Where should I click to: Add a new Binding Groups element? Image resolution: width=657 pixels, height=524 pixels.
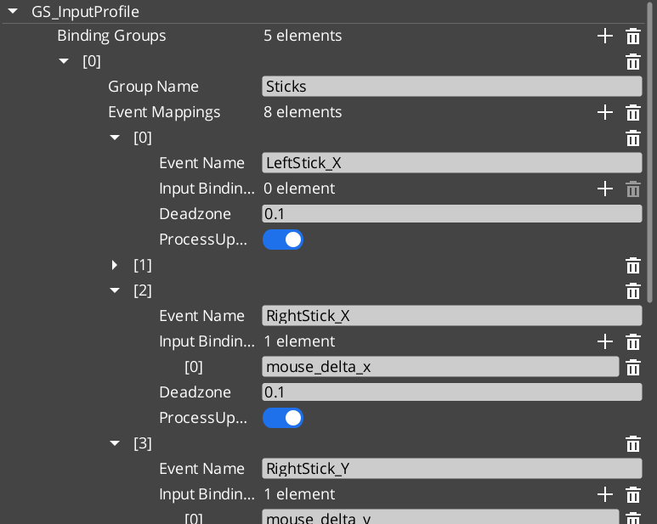(604, 36)
